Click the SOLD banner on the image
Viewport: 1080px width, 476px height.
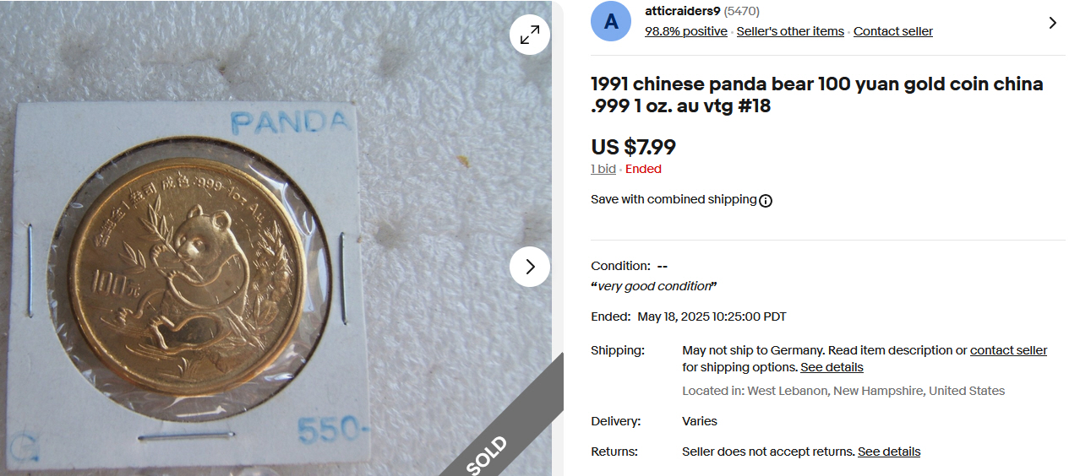(488, 454)
